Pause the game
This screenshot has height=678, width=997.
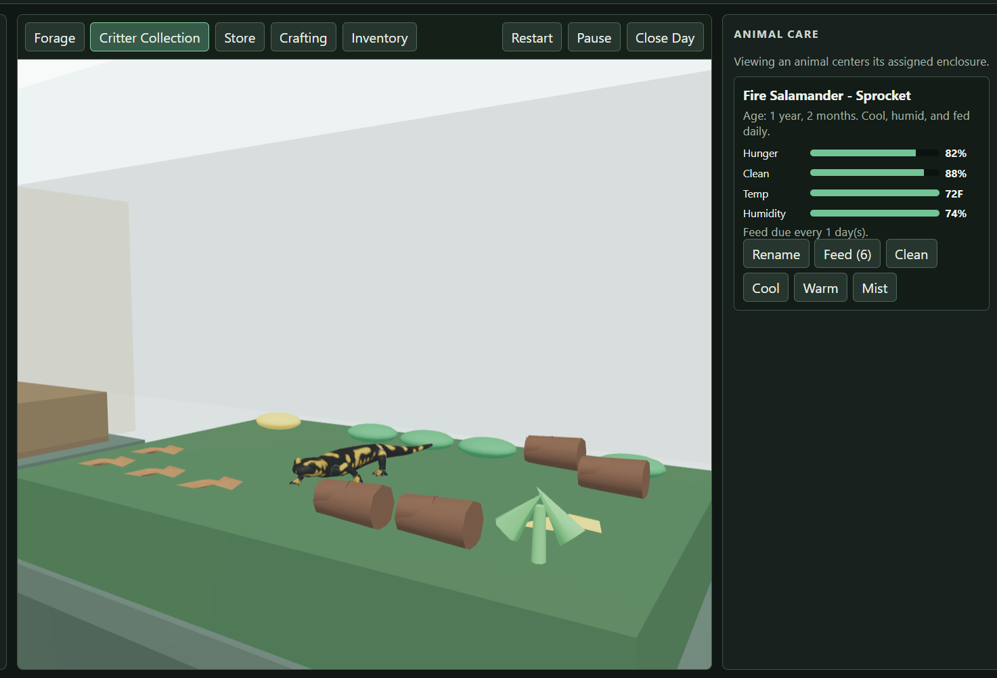coord(594,37)
